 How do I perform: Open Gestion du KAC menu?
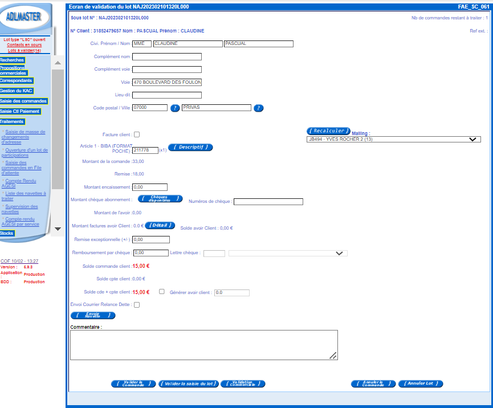(x=16, y=91)
